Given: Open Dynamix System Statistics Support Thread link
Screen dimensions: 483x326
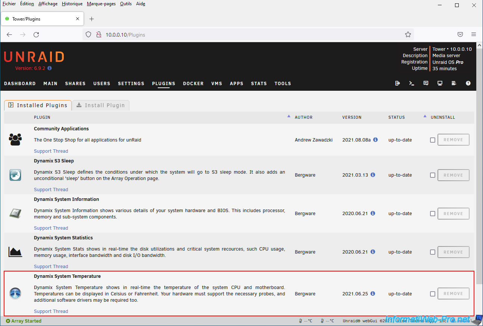Looking at the screenshot, I should pyautogui.click(x=51, y=267).
